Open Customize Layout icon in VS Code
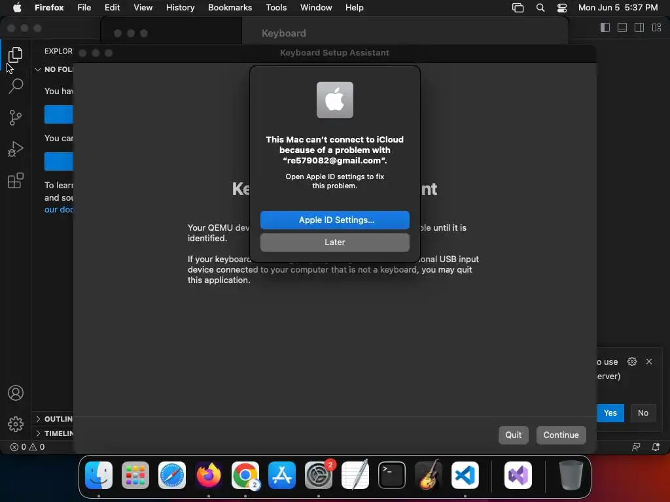The height and width of the screenshot is (502, 670). pyautogui.click(x=656, y=27)
